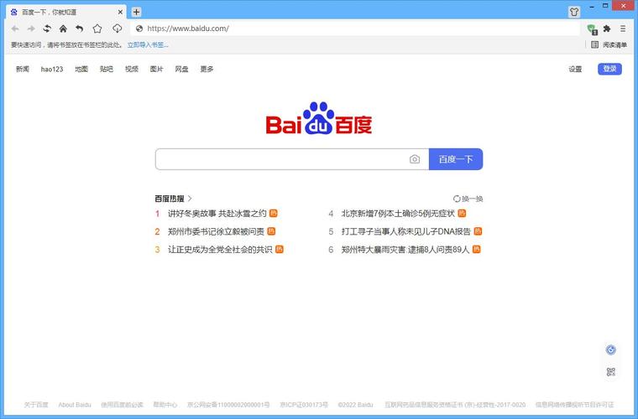
Task: Open the skin shirt icon in title bar
Action: tap(574, 12)
